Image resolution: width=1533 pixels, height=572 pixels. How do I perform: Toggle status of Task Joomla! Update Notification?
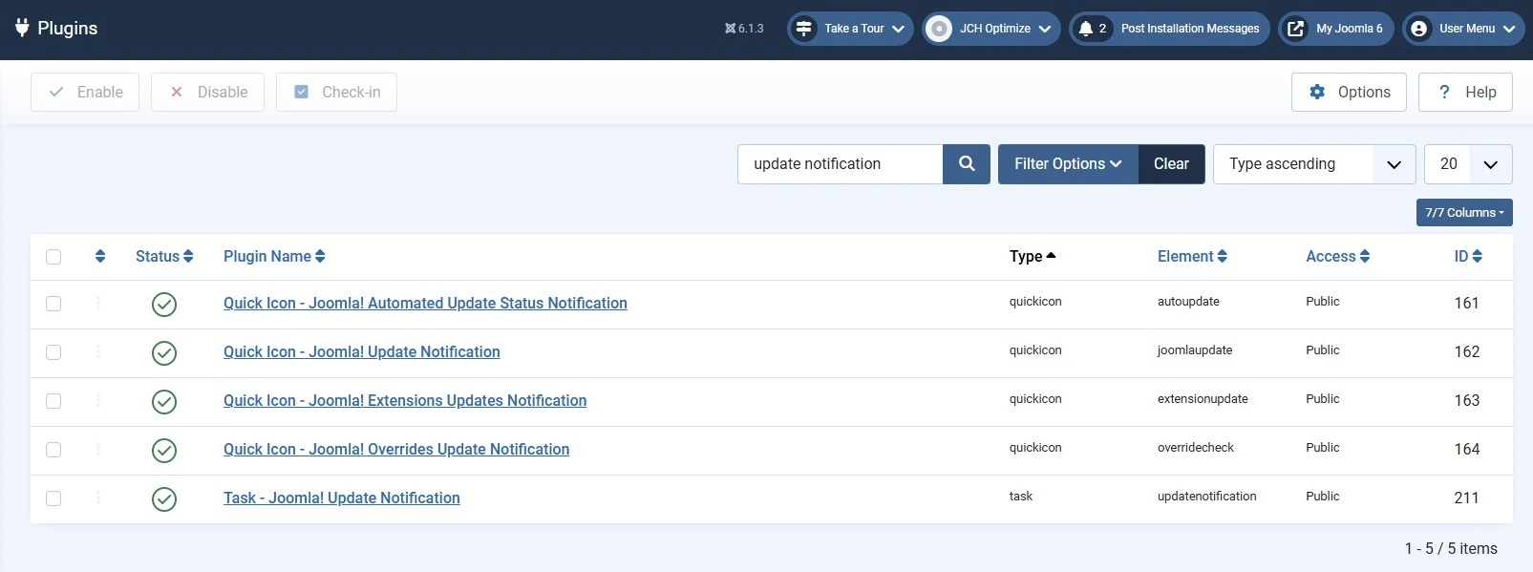pos(164,499)
